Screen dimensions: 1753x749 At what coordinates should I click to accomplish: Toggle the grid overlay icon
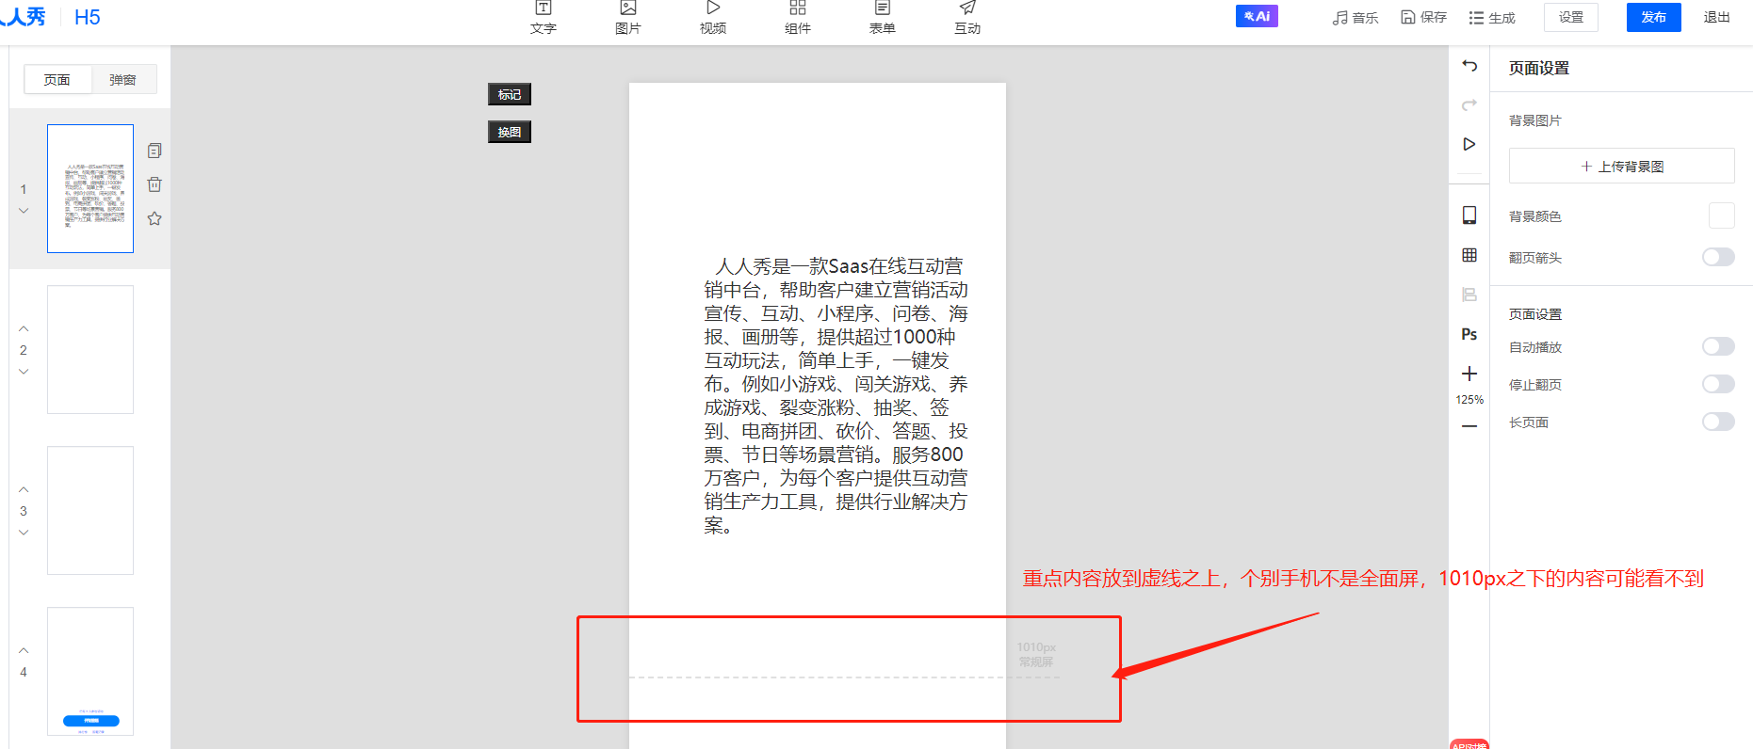(x=1469, y=255)
